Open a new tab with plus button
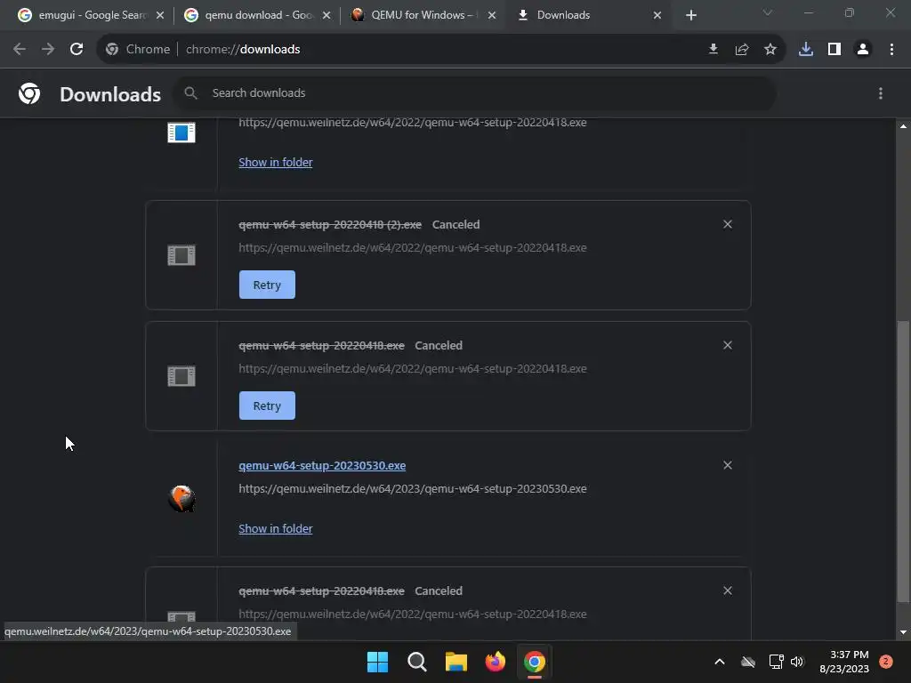This screenshot has height=683, width=911. (x=690, y=15)
